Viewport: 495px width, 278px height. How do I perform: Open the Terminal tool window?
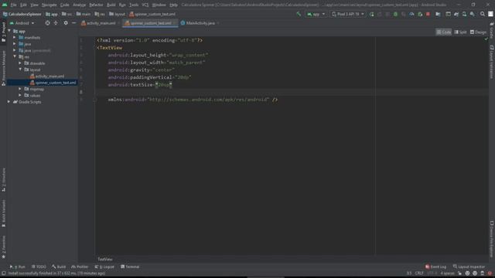click(x=130, y=266)
